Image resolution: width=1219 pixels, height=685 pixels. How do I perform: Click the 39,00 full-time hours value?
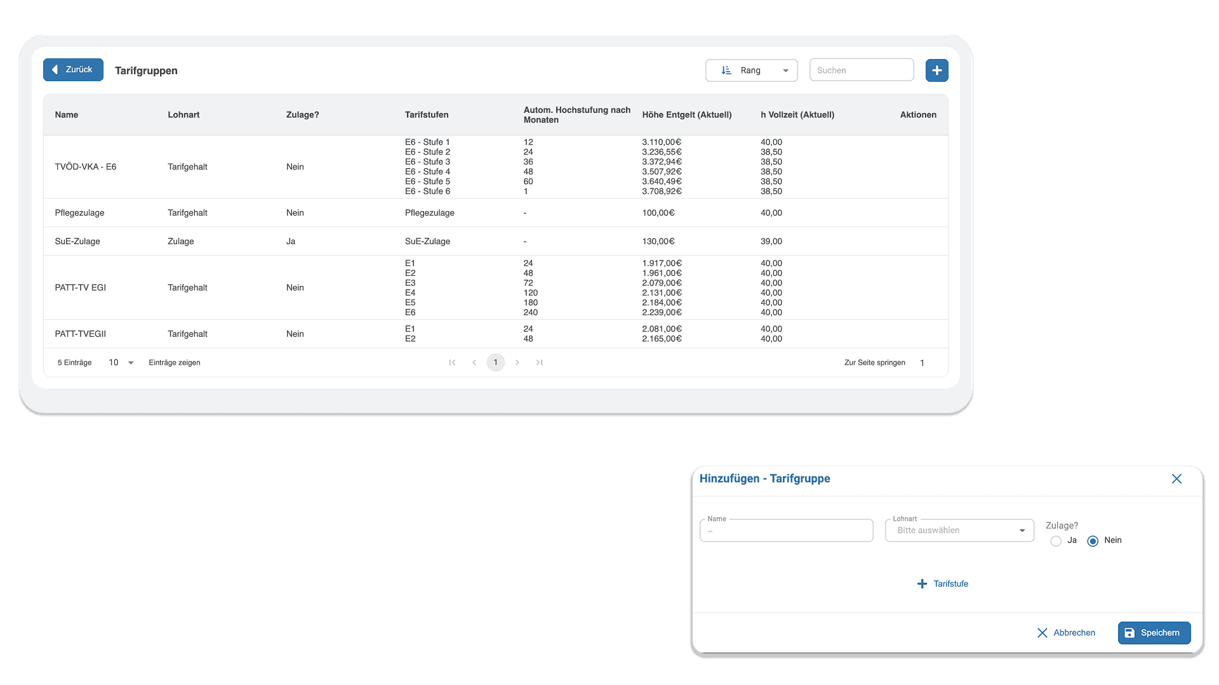(x=771, y=242)
